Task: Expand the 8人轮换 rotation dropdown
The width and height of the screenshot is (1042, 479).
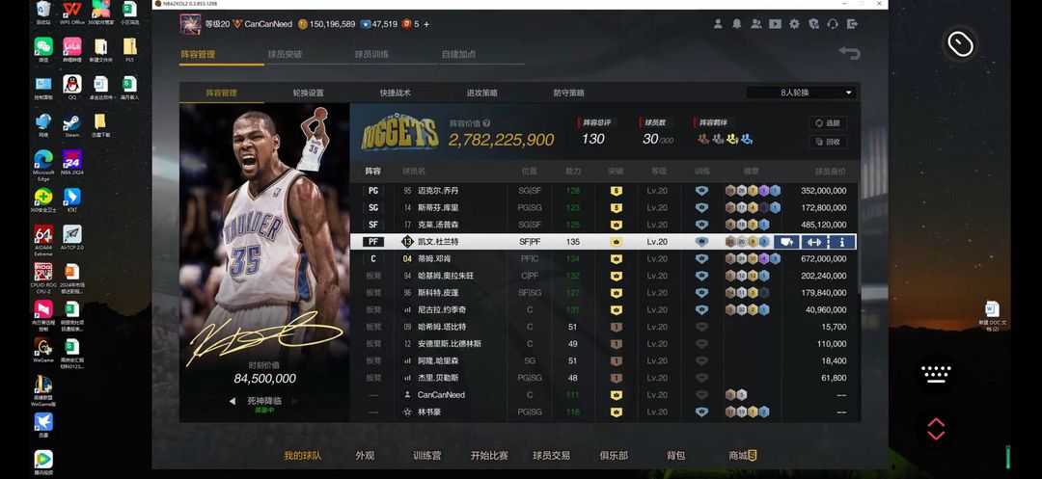Action: [801, 93]
